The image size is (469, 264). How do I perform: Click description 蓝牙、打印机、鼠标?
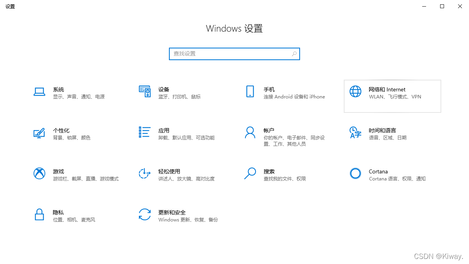pos(179,97)
